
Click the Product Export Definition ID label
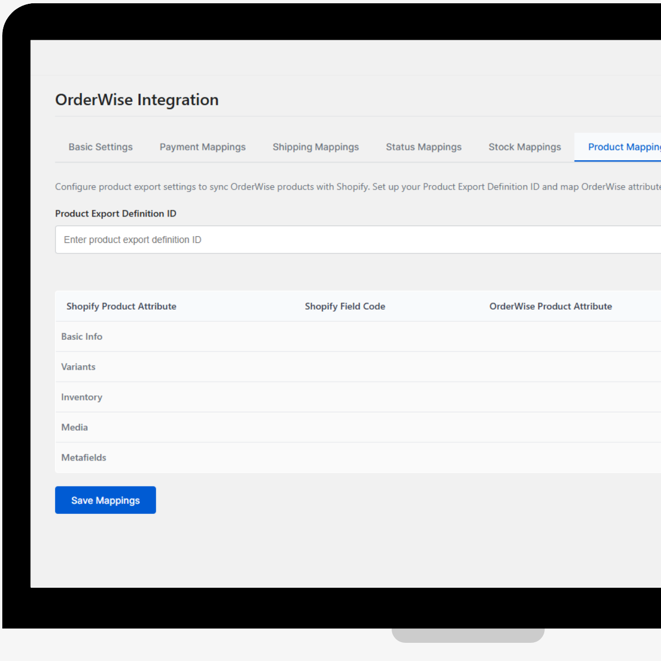coord(115,213)
